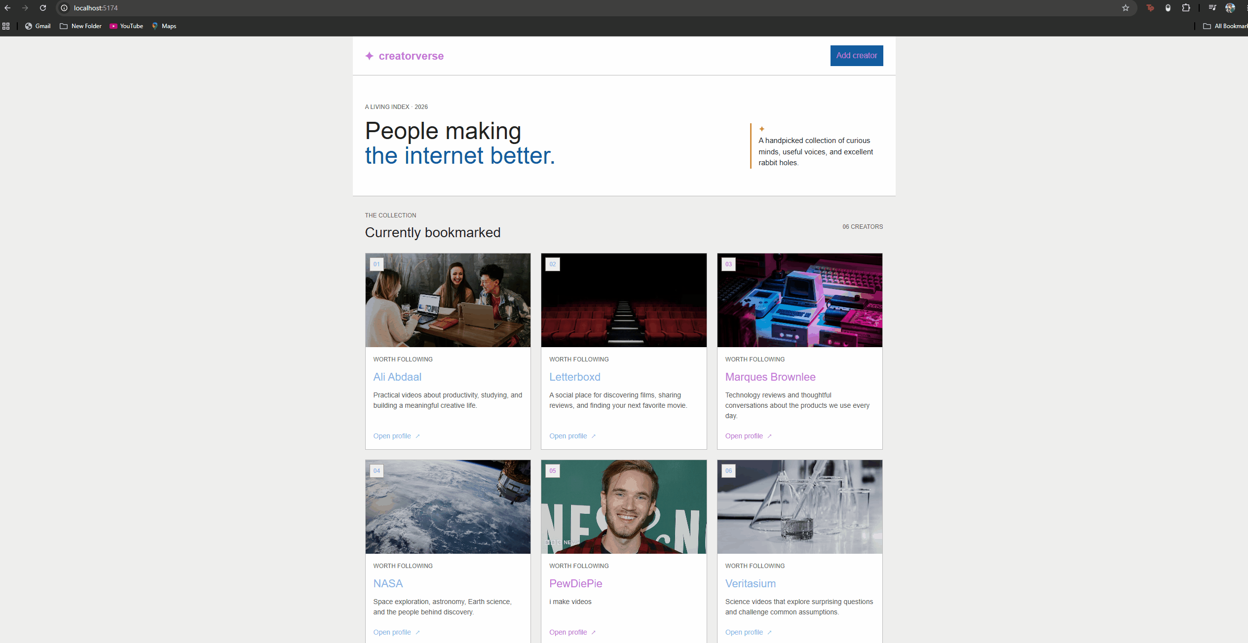Image resolution: width=1248 pixels, height=643 pixels.
Task: Click the arrow icon beside Marques Brownlee's Open profile
Action: [x=769, y=436]
